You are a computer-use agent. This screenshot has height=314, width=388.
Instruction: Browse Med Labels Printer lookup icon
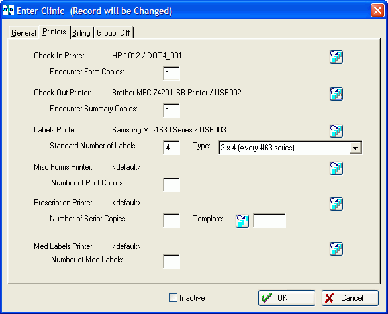pyautogui.click(x=336, y=249)
